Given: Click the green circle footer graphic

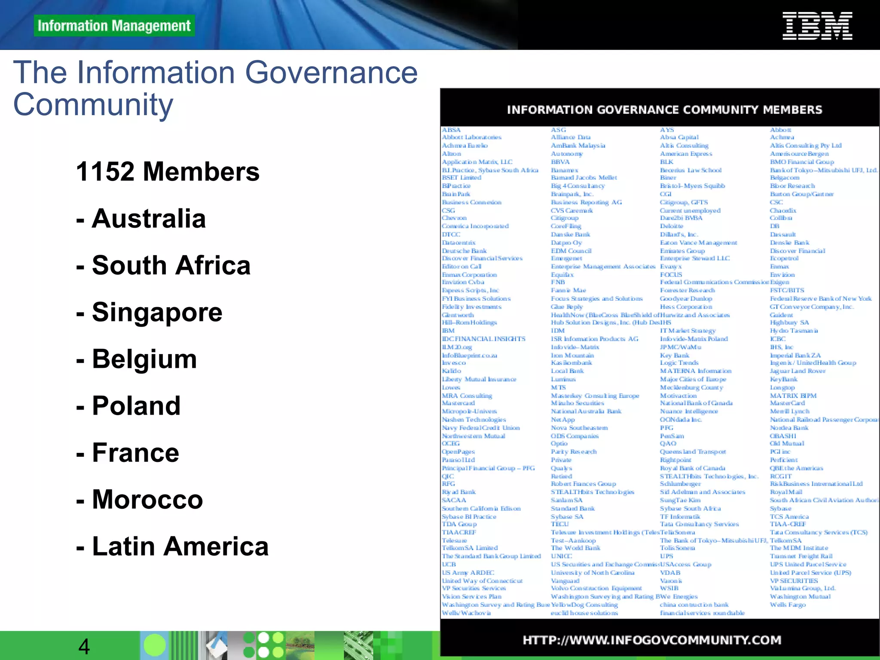Looking at the screenshot, I should click(x=155, y=645).
